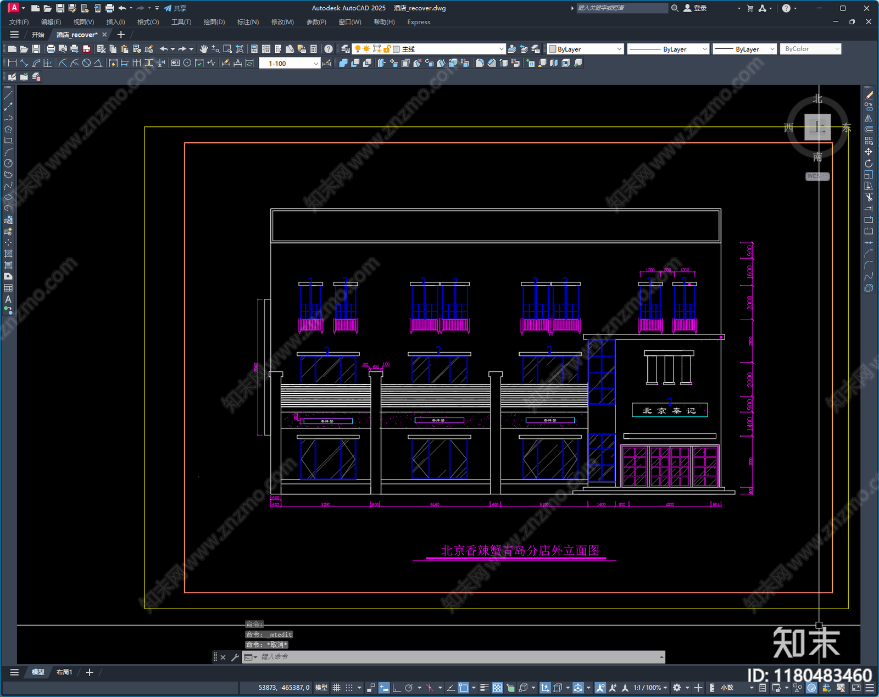Toggle lineweight display in status bar
Image resolution: width=879 pixels, height=697 pixels.
[x=485, y=688]
